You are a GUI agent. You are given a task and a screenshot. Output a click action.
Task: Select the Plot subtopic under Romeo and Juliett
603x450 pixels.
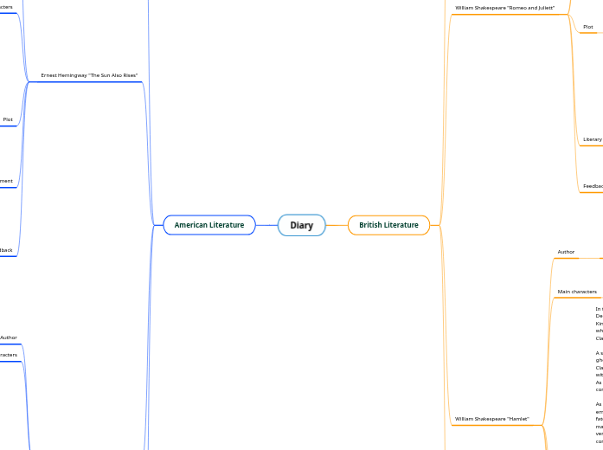coord(588,27)
